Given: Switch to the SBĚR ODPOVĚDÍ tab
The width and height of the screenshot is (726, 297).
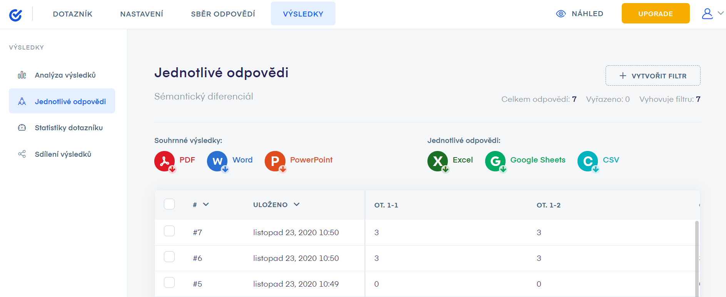Looking at the screenshot, I should point(223,14).
